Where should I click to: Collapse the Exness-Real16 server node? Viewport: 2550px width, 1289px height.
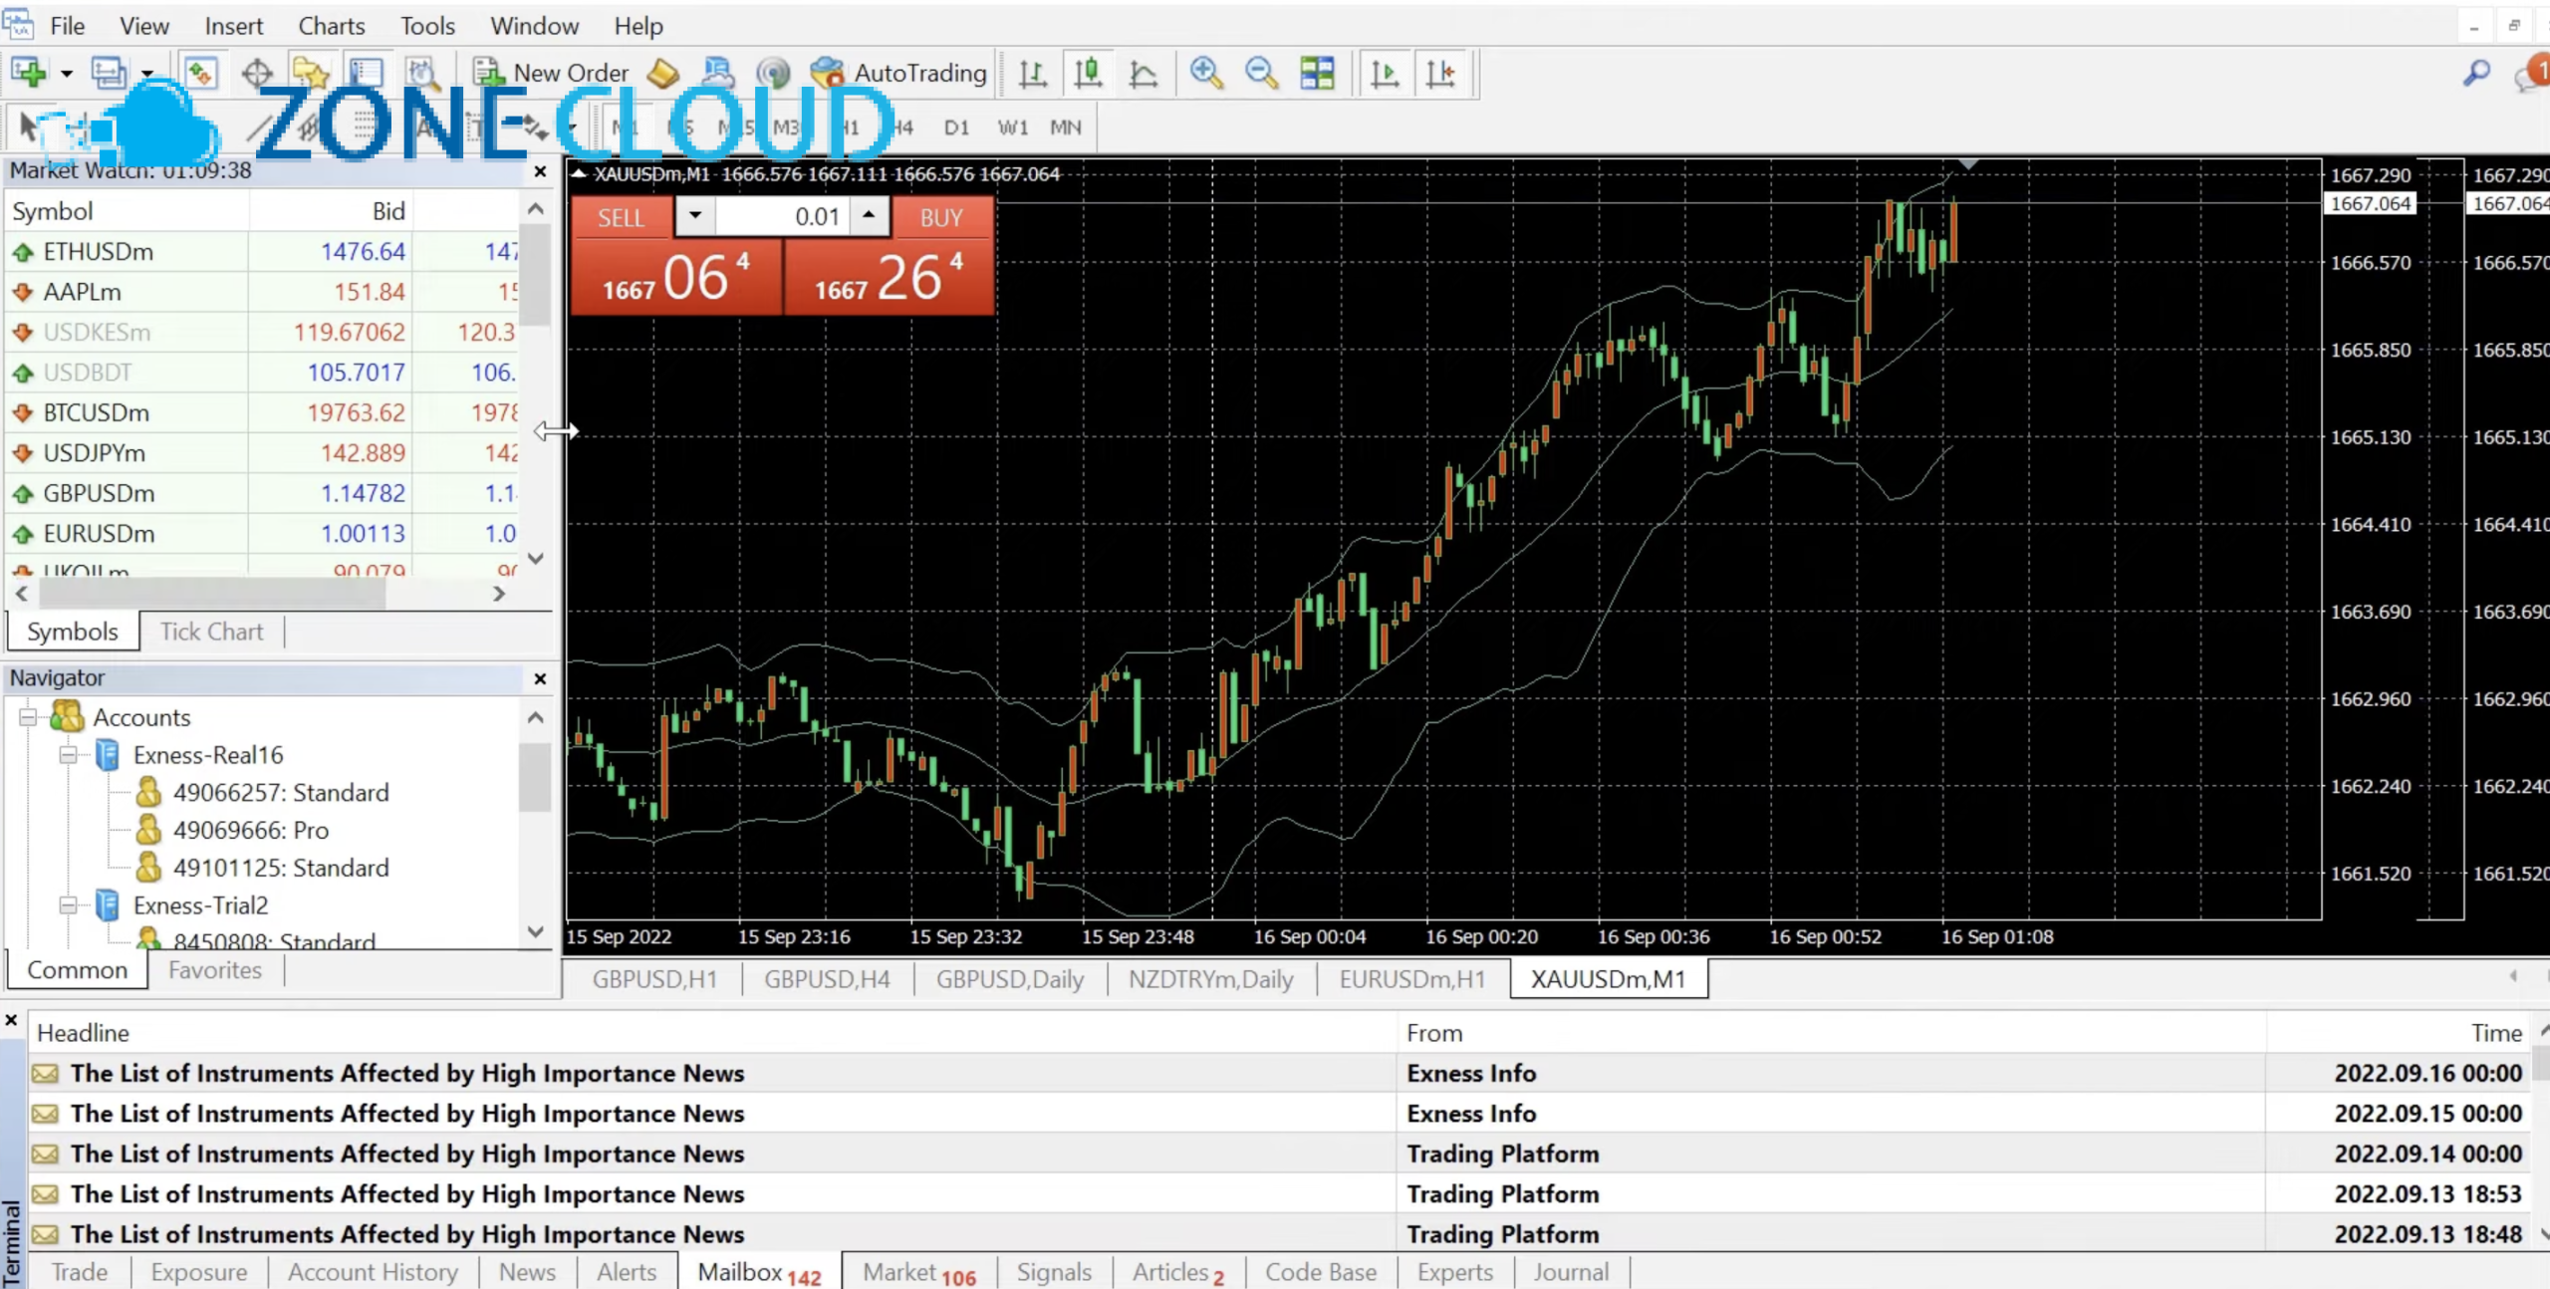tap(68, 755)
